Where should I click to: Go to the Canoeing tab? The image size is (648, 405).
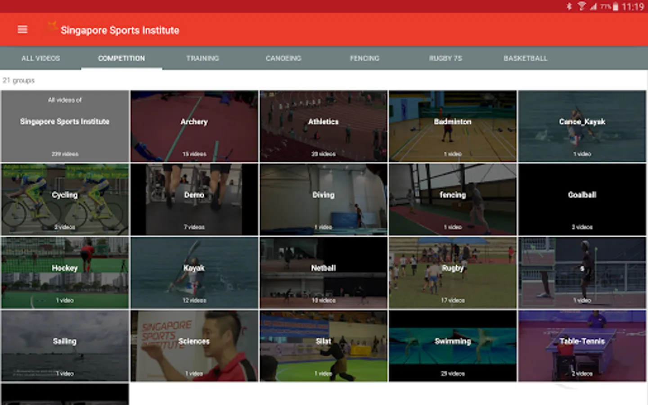[x=283, y=58]
